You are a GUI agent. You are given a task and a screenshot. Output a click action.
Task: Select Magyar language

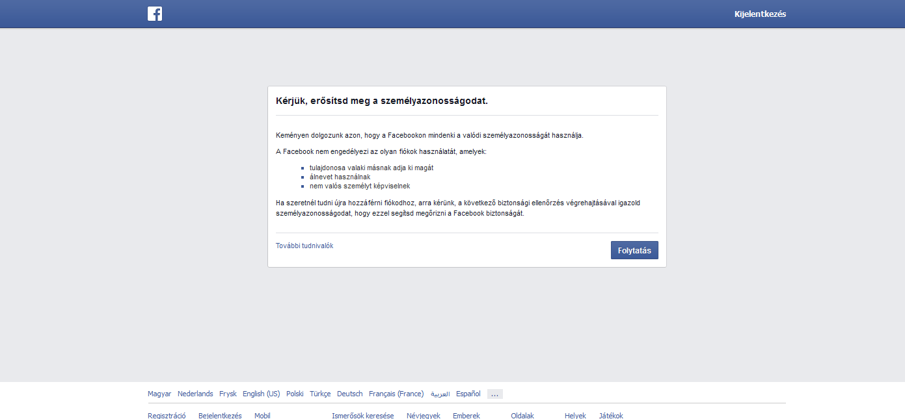click(159, 394)
